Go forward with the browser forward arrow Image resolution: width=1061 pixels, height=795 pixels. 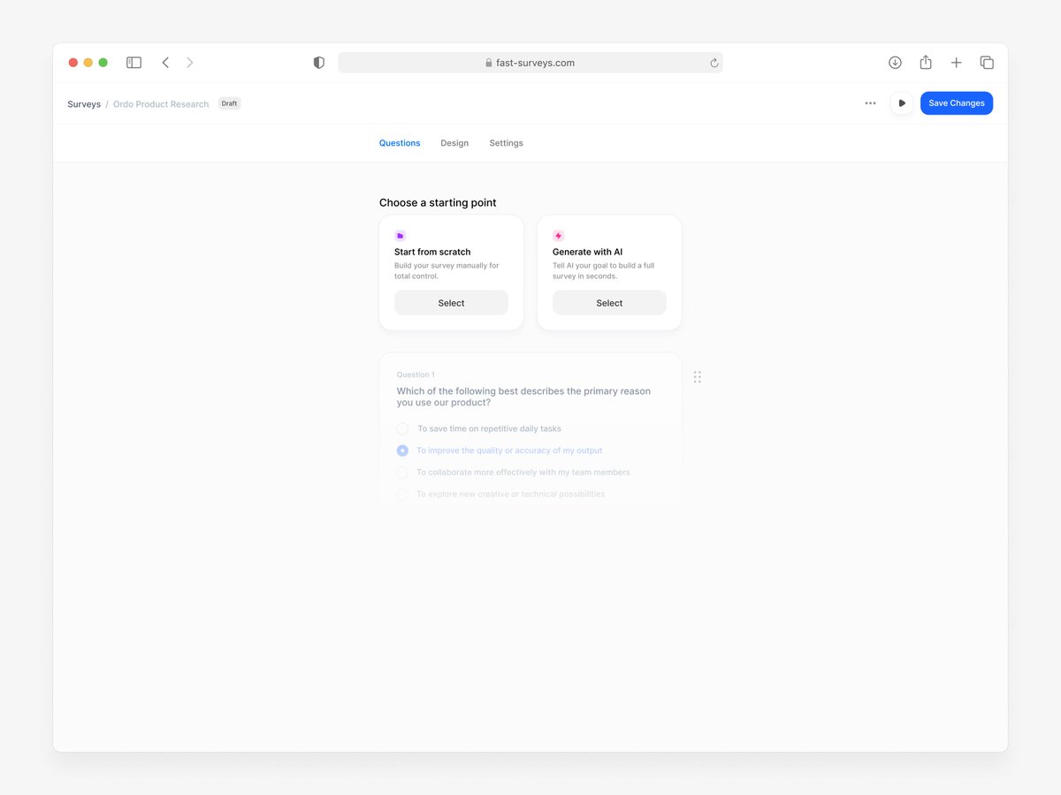[189, 63]
